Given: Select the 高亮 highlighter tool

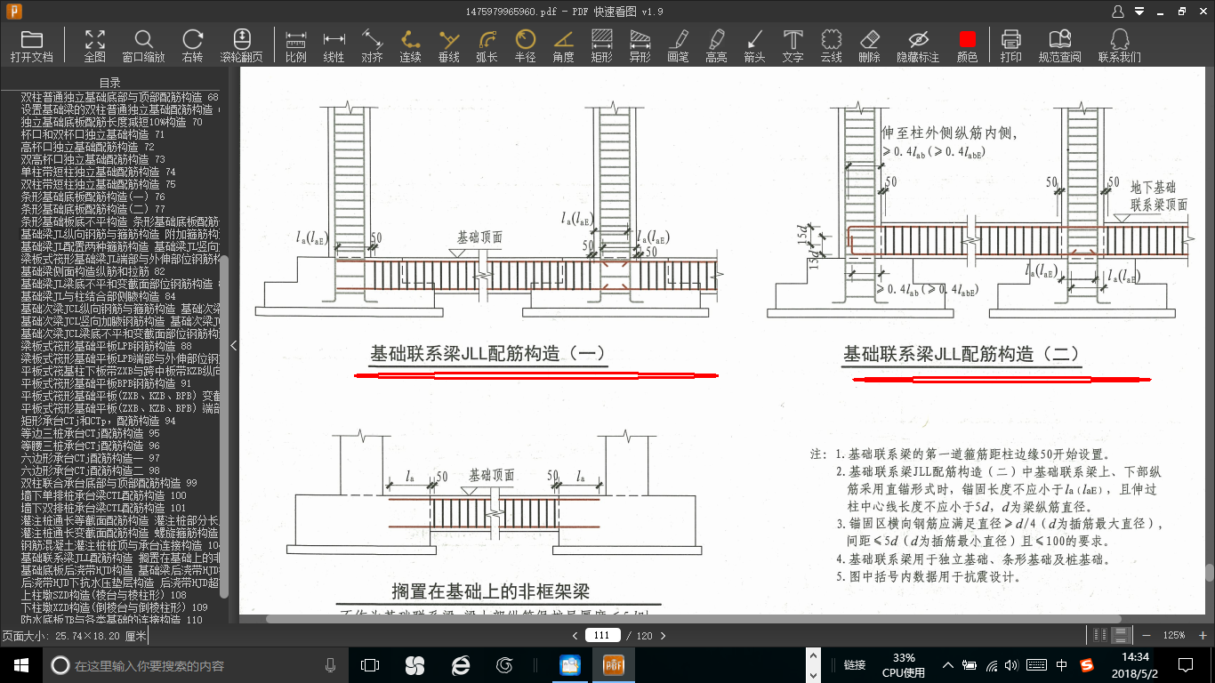Looking at the screenshot, I should pyautogui.click(x=717, y=45).
